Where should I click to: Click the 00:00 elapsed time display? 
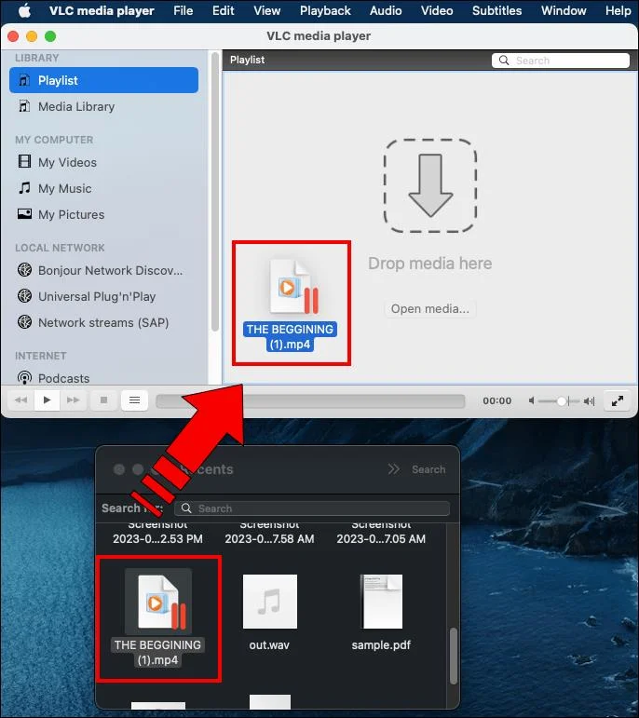pyautogui.click(x=497, y=401)
